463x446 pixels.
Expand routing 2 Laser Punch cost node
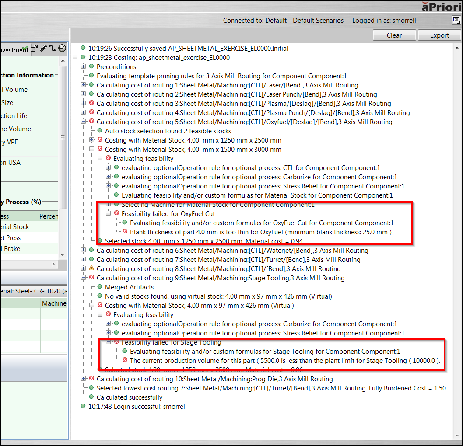[84, 94]
